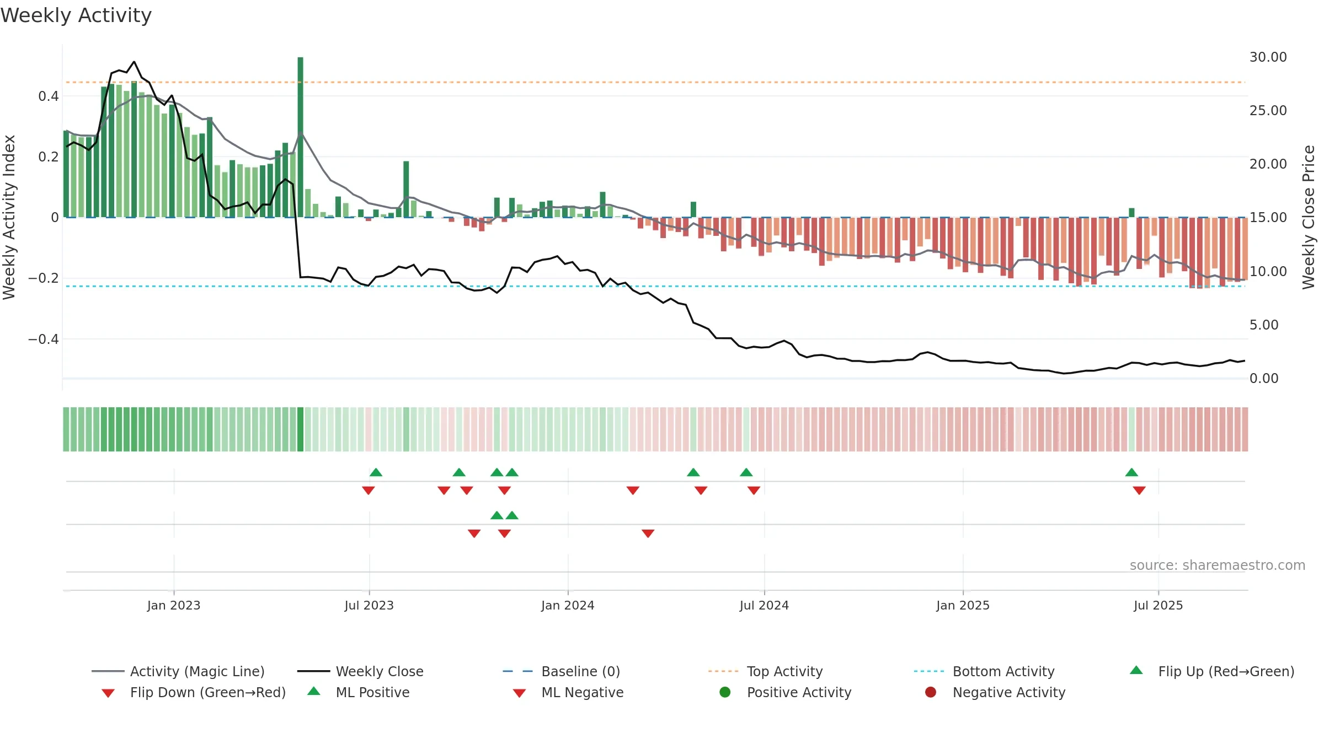Click the '5.00' price axis label
The height and width of the screenshot is (744, 1324).
point(1263,325)
